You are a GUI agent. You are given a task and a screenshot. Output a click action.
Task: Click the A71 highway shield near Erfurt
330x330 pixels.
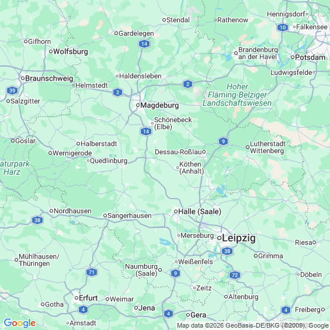click(92, 272)
